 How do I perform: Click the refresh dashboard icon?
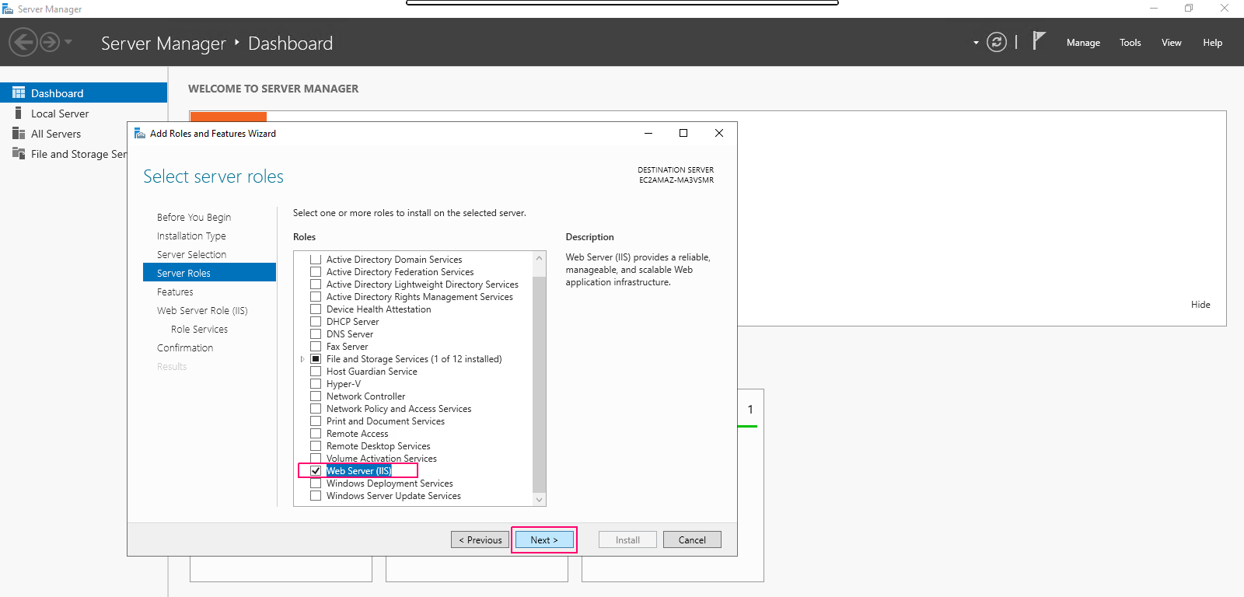[x=997, y=42]
